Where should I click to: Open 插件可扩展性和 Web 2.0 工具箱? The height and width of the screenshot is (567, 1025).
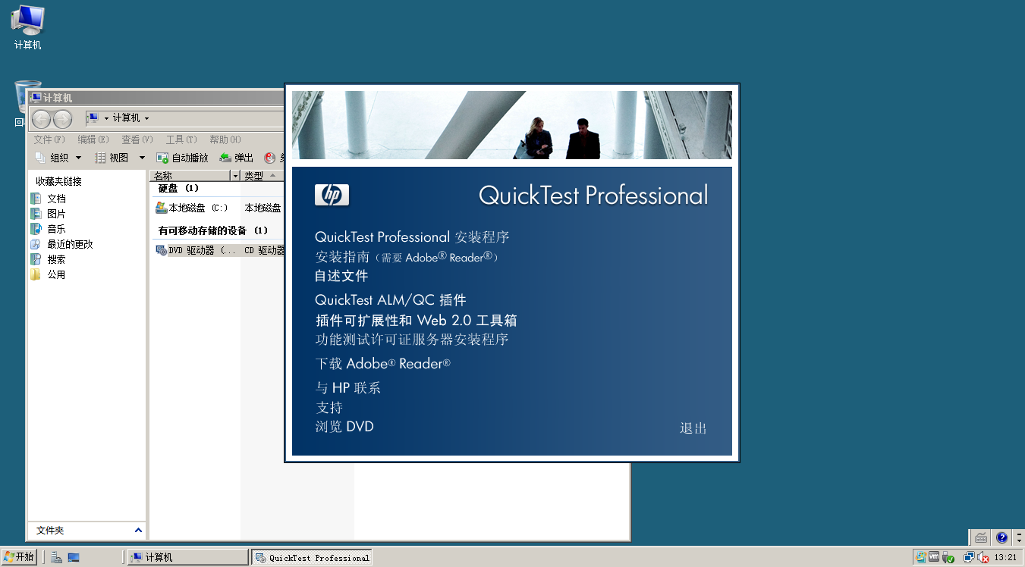[x=417, y=321]
